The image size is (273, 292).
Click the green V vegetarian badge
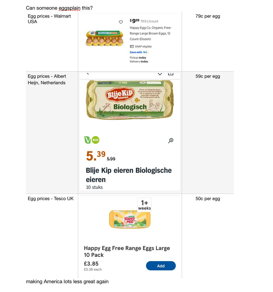[x=87, y=140]
